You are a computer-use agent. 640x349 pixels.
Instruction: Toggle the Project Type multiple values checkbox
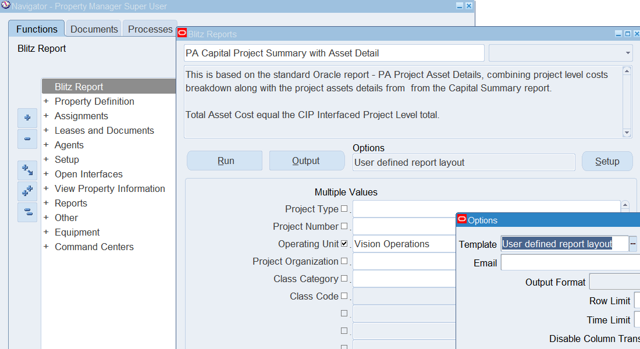pyautogui.click(x=344, y=209)
